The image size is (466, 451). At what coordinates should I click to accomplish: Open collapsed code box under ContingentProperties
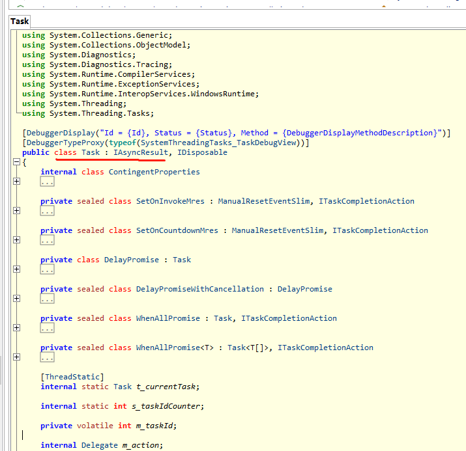click(48, 182)
